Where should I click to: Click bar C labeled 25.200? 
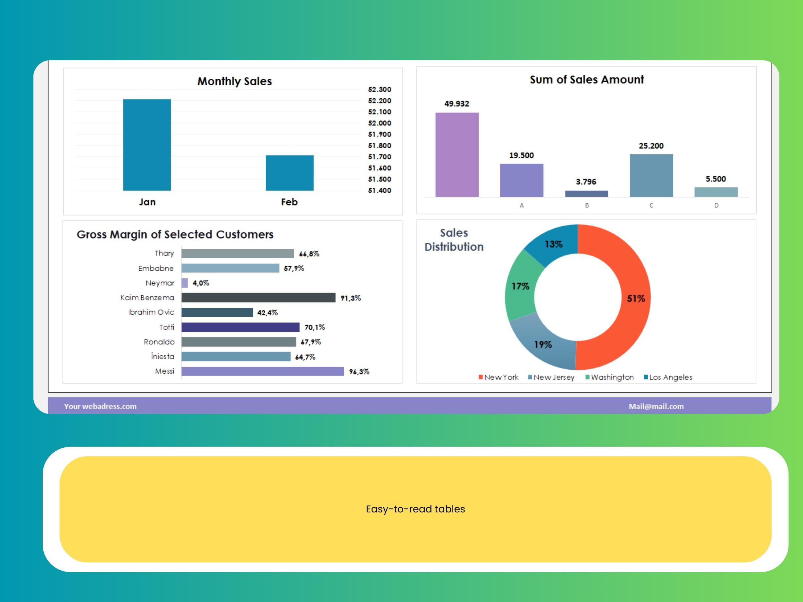[651, 176]
